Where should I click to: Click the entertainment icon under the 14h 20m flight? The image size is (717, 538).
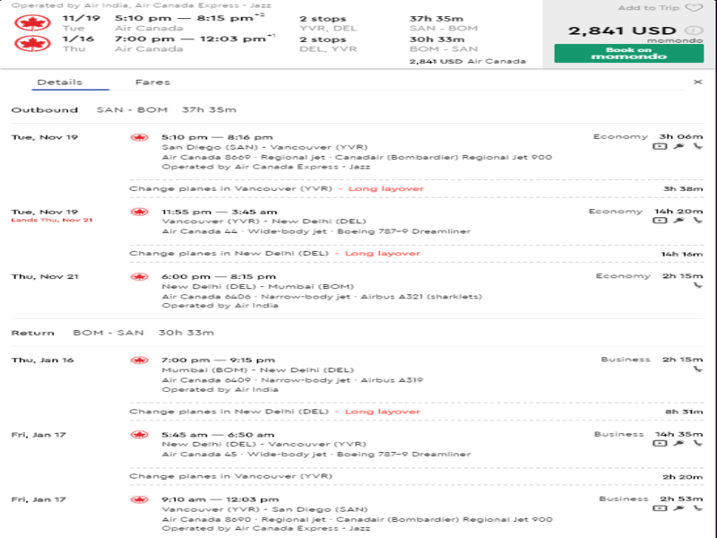[x=660, y=221]
